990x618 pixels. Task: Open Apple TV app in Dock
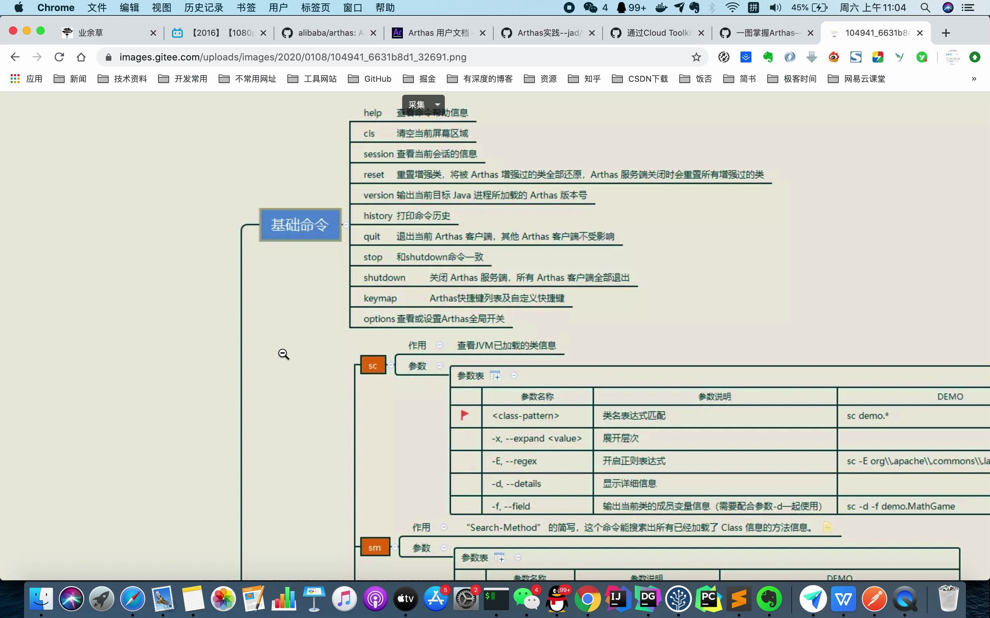click(x=405, y=599)
